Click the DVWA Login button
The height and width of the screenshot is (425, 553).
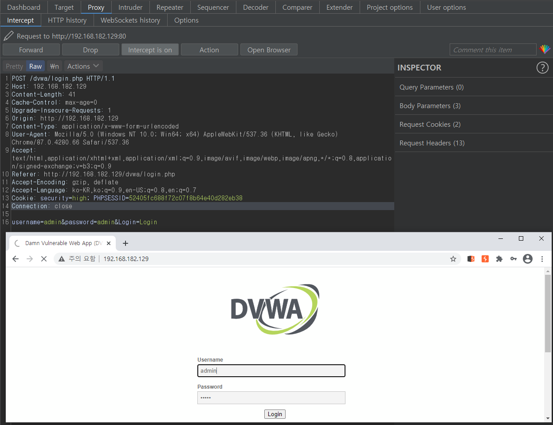coord(275,414)
